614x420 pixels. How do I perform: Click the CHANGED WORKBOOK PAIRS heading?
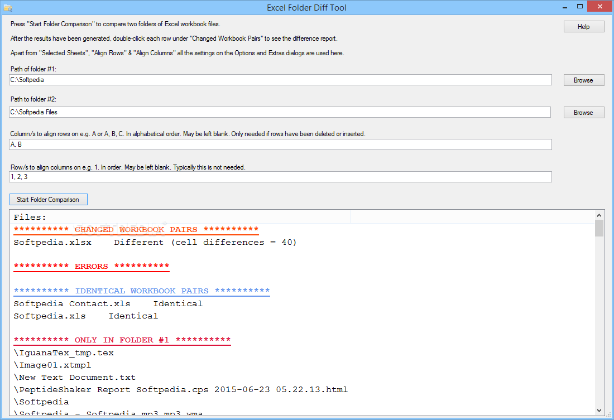tap(136, 229)
